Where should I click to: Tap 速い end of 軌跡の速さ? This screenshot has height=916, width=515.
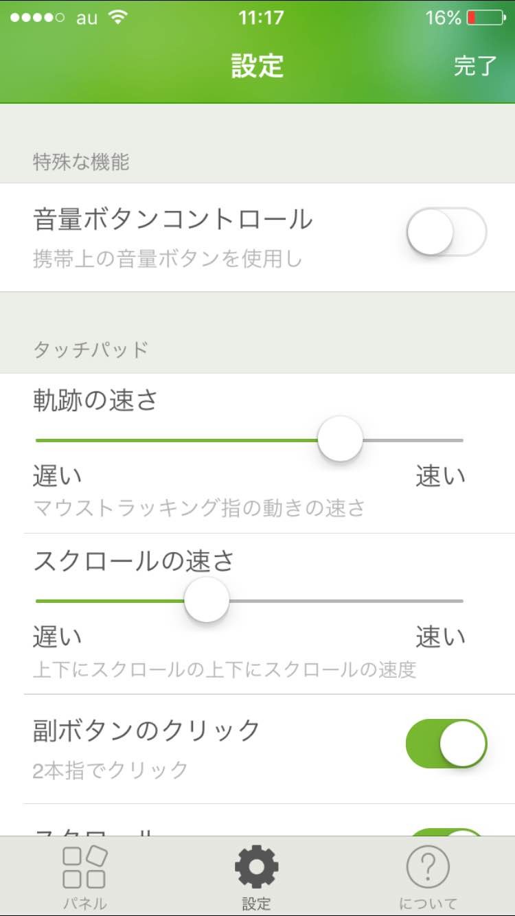[440, 477]
